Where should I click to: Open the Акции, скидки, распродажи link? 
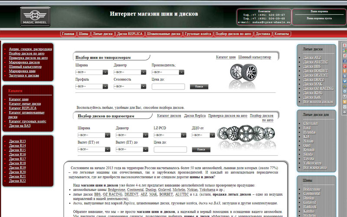[30, 49]
